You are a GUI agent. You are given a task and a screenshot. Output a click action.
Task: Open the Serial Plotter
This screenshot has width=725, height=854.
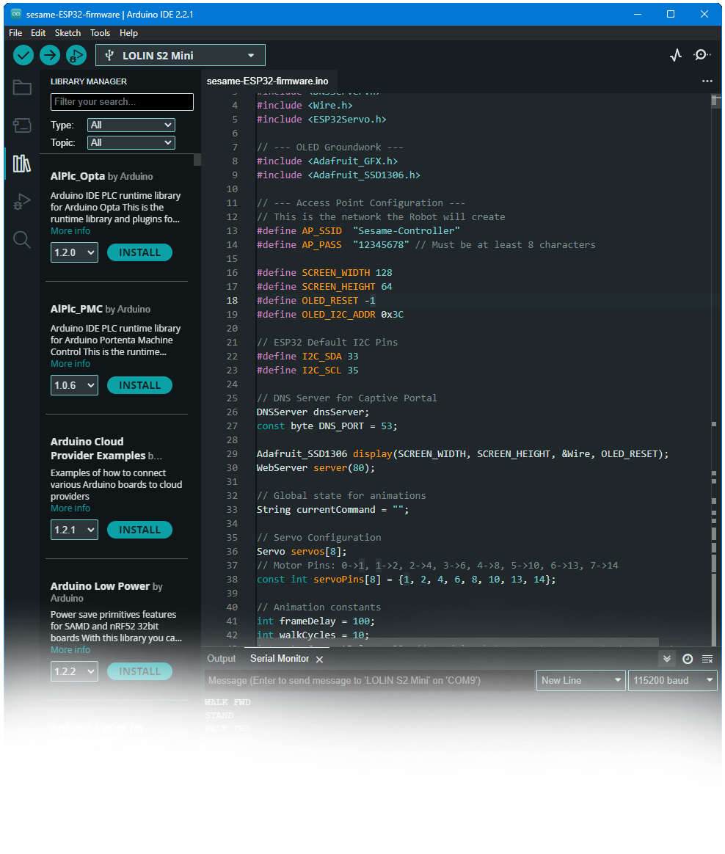[675, 54]
